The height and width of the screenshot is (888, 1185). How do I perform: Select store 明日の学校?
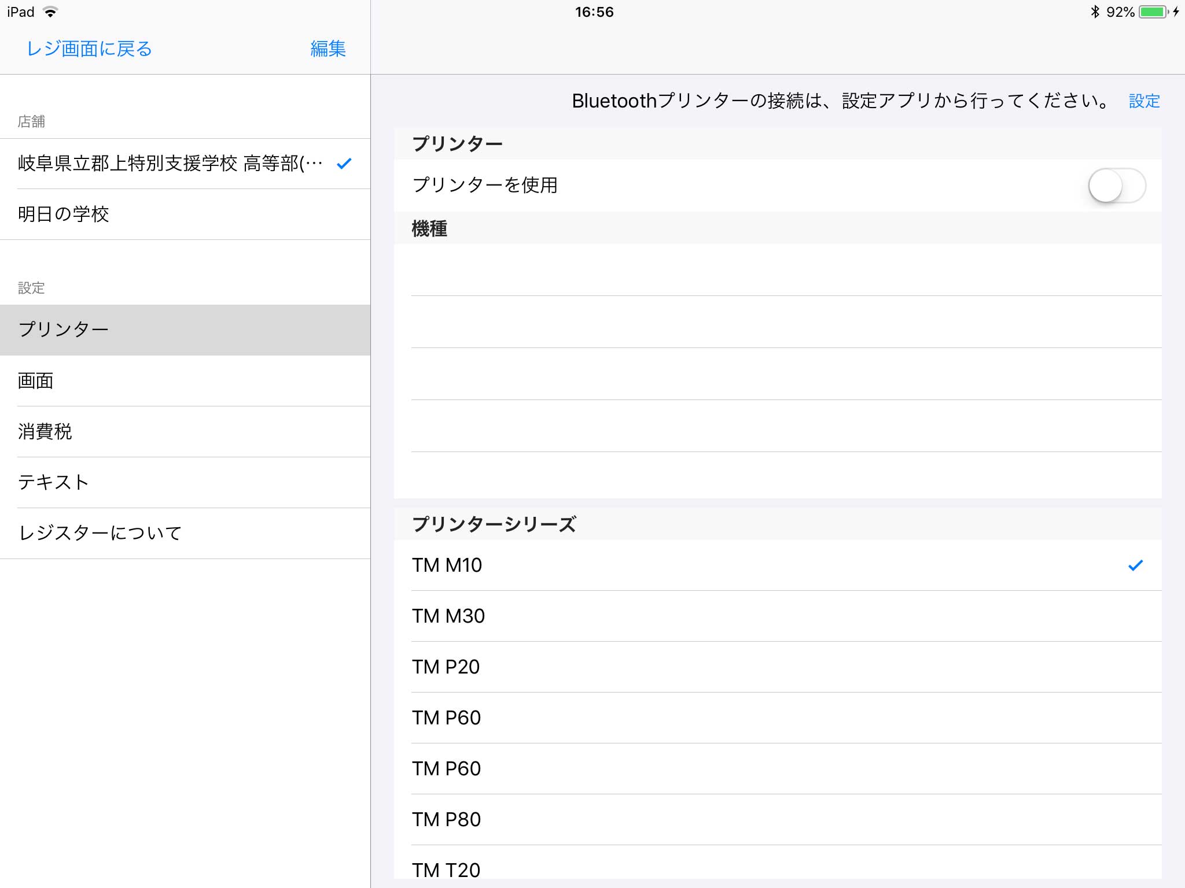pos(185,214)
